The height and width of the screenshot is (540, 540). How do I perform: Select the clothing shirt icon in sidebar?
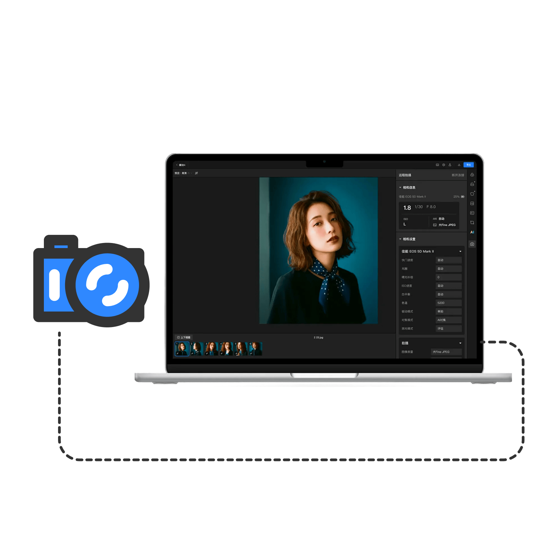[x=472, y=194]
